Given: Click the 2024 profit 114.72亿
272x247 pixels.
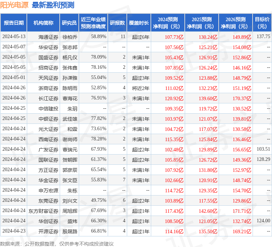Looking at the screenshot, I should click(x=174, y=190).
